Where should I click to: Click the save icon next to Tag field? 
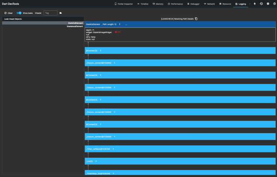(61, 13)
